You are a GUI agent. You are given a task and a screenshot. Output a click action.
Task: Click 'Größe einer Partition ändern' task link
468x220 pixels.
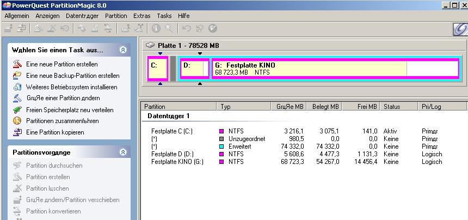(63, 98)
